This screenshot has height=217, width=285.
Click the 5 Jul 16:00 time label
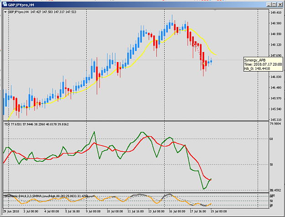pos(73,212)
